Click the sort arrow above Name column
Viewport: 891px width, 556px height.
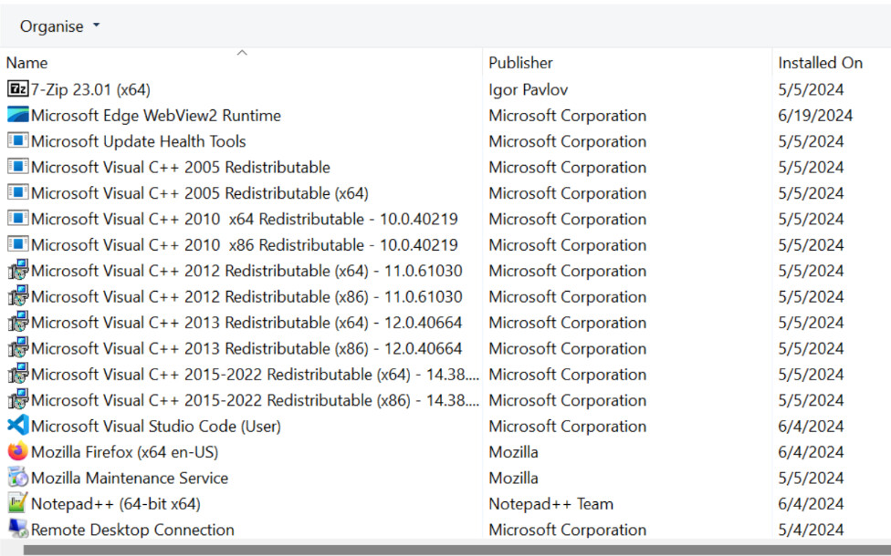coord(242,53)
